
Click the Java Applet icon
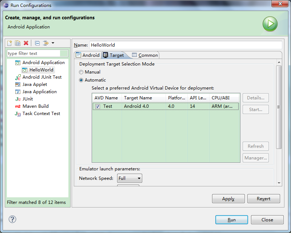point(17,84)
